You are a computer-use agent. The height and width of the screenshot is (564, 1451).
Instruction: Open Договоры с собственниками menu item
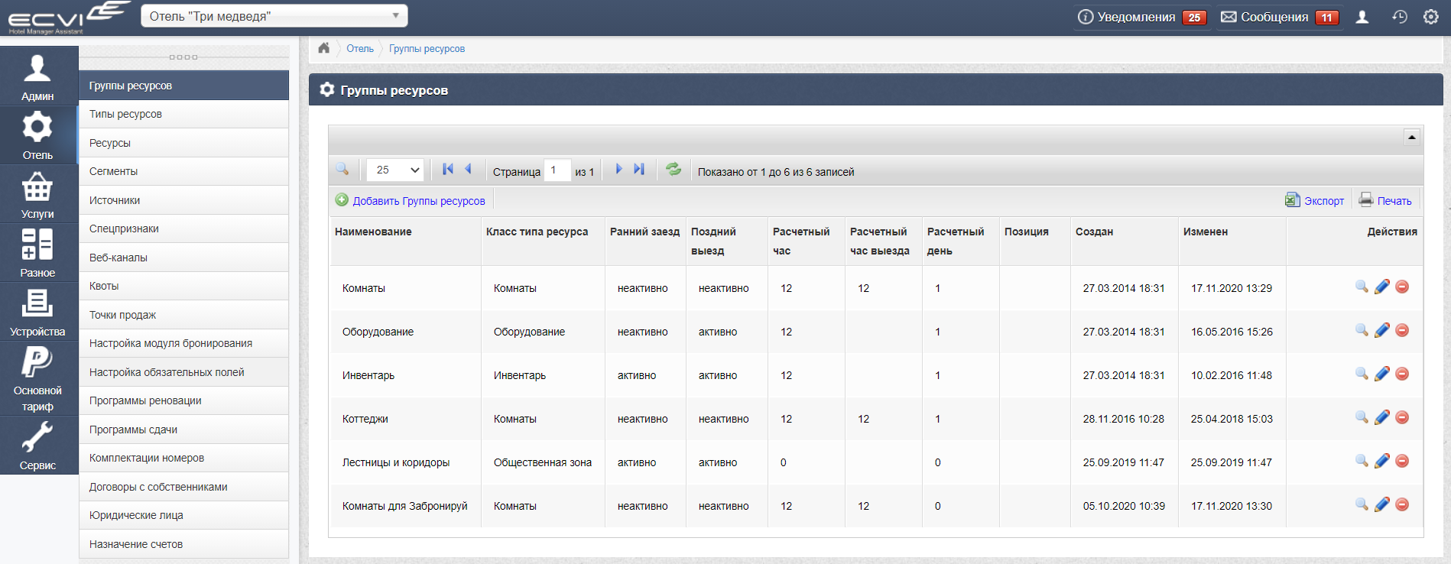pos(183,487)
